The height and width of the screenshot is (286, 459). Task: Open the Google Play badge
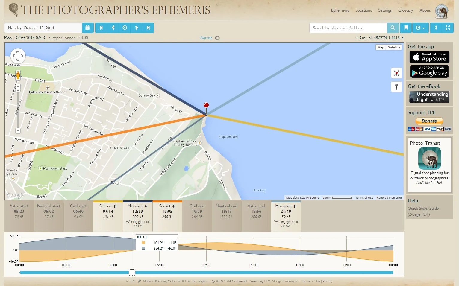pyautogui.click(x=429, y=71)
